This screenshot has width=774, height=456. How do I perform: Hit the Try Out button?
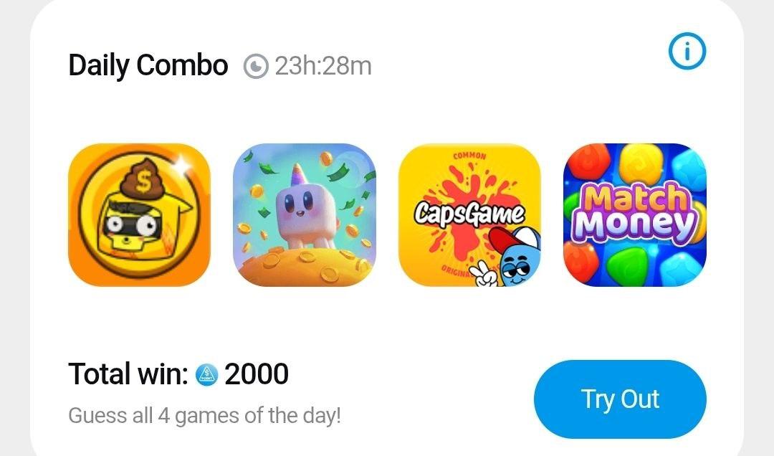[620, 399]
